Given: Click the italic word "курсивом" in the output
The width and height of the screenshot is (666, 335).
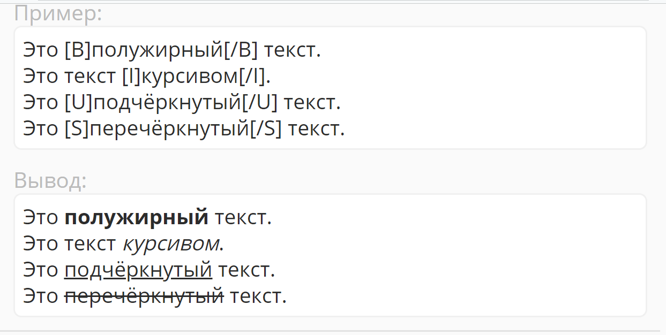Looking at the screenshot, I should coord(171,244).
